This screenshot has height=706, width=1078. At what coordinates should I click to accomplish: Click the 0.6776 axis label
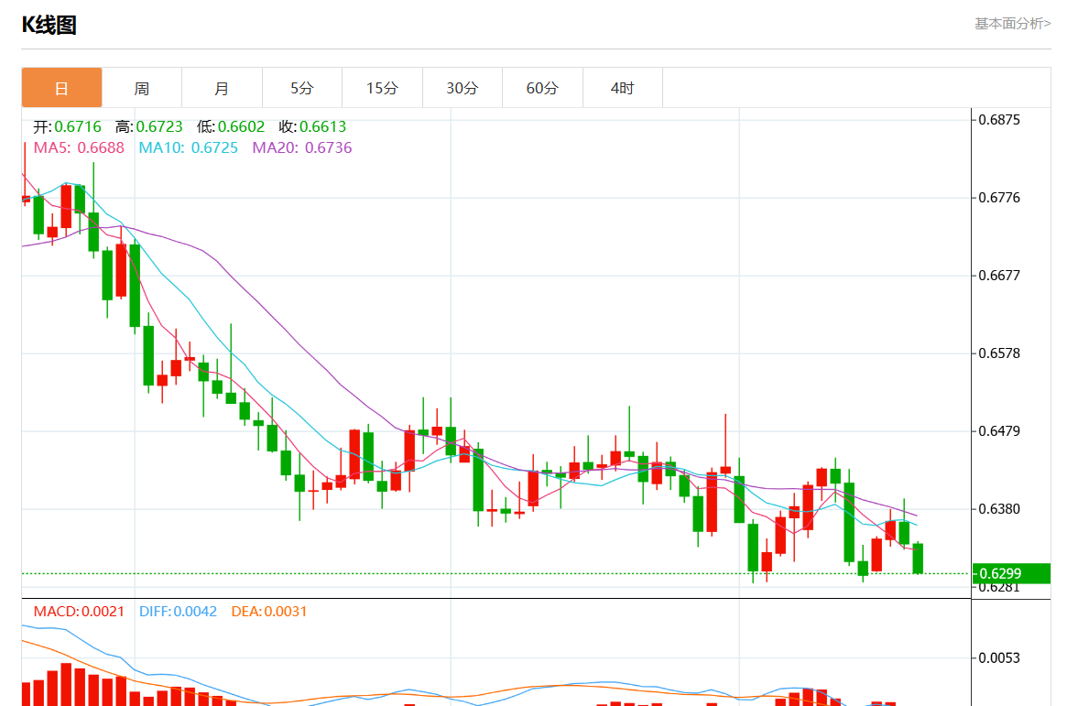(x=999, y=198)
